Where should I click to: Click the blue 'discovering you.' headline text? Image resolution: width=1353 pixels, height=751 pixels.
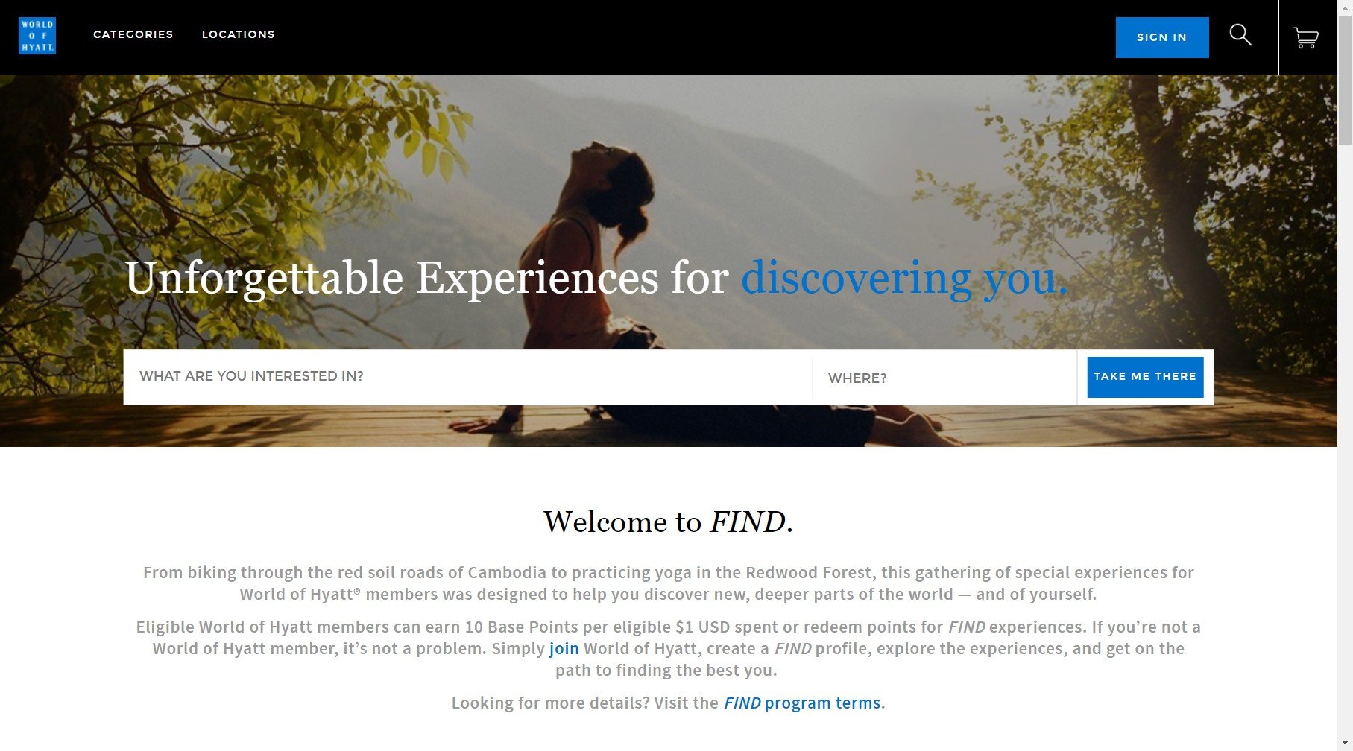click(904, 278)
